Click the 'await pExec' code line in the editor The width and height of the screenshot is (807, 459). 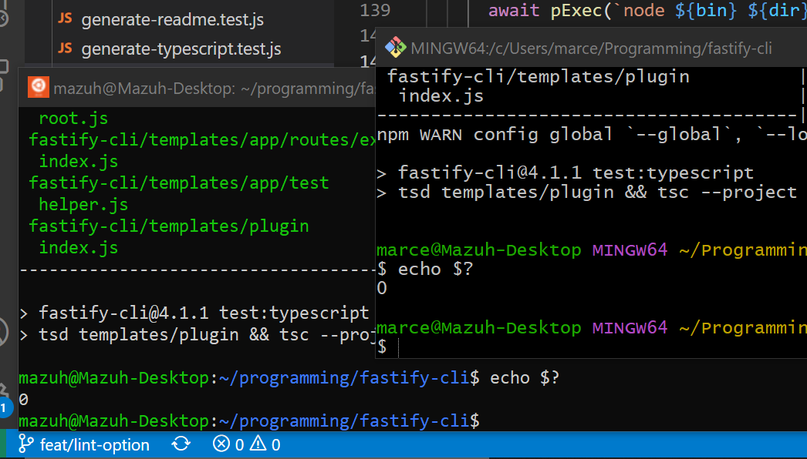click(x=647, y=10)
